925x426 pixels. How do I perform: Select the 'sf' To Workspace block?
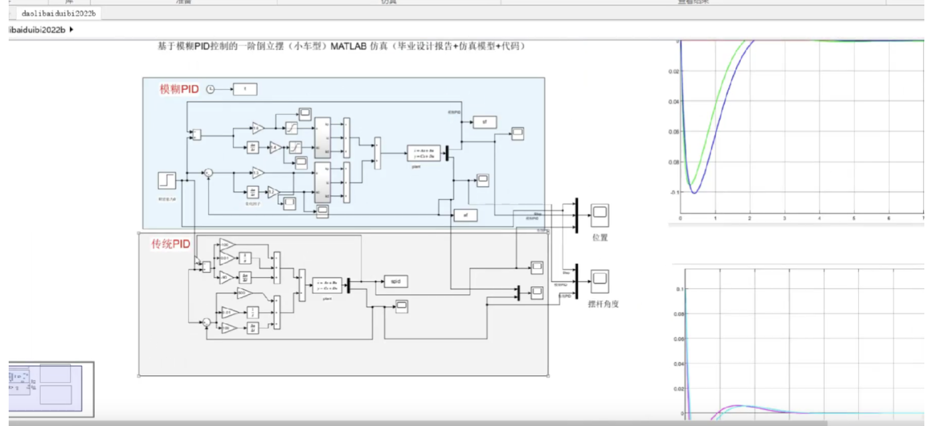(x=485, y=122)
